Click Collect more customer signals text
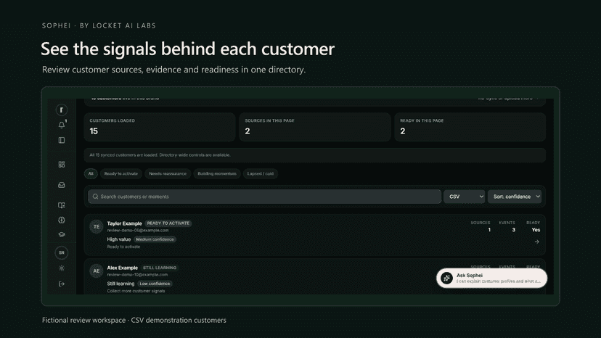The width and height of the screenshot is (601, 338). pos(136,292)
